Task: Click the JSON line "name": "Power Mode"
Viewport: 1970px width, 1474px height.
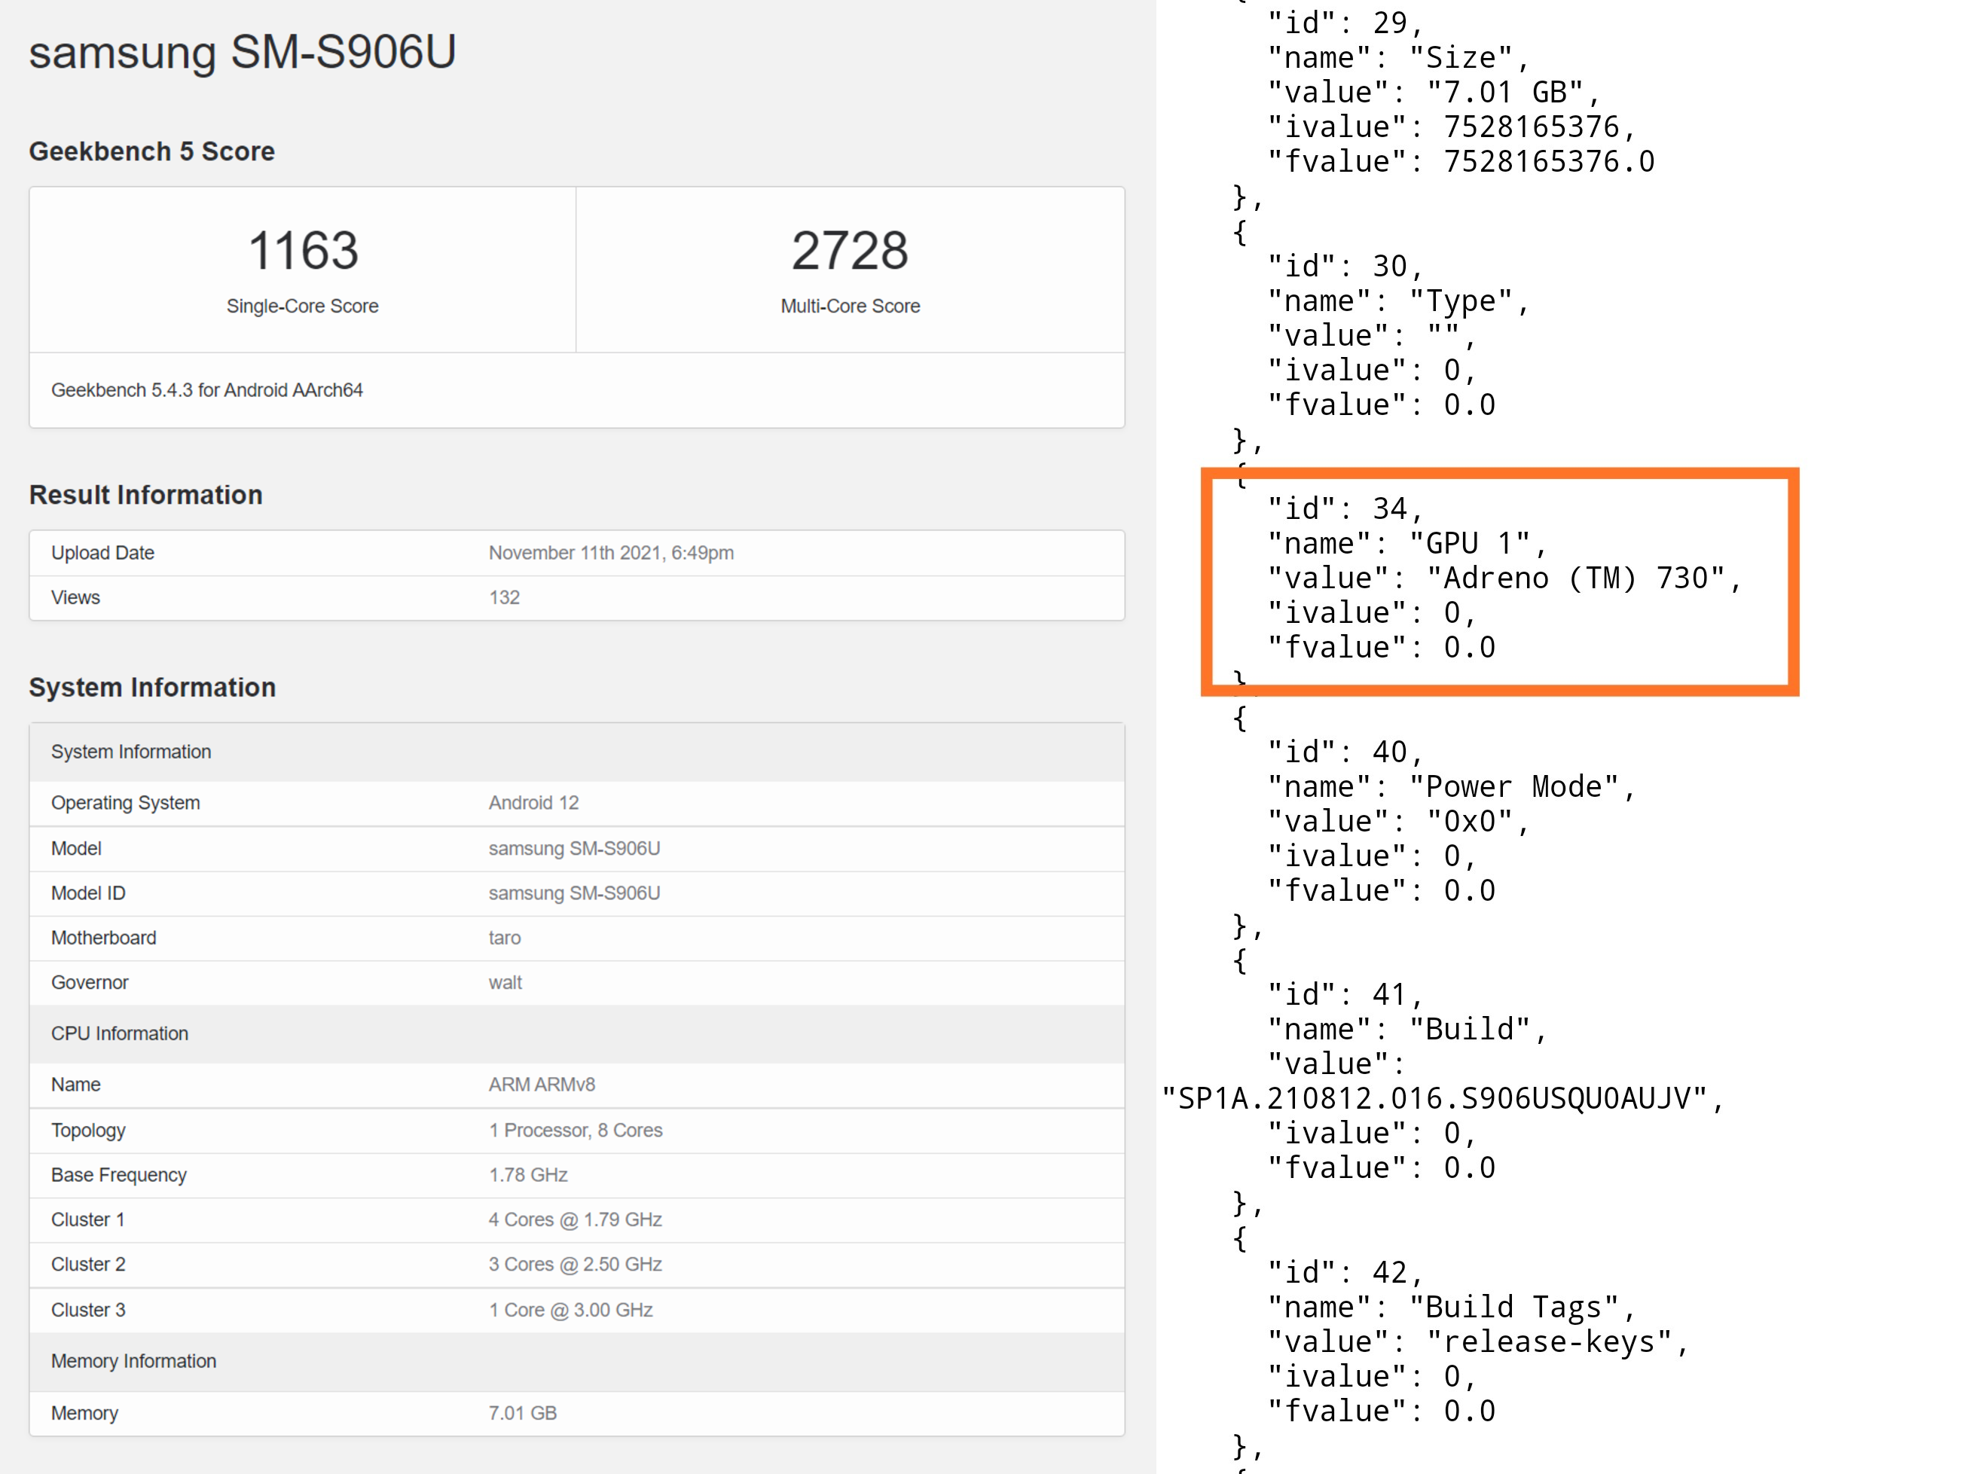Action: click(1452, 786)
